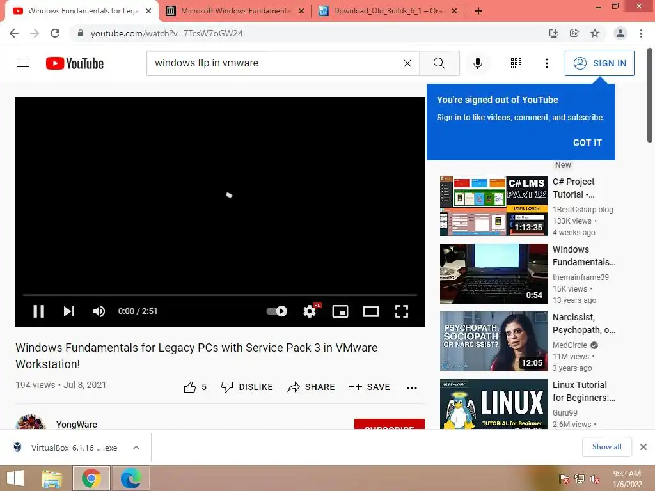Image resolution: width=655 pixels, height=491 pixels.
Task: Enter full screen mode
Action: [x=402, y=311]
